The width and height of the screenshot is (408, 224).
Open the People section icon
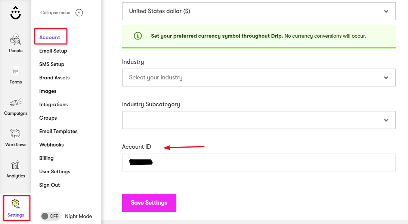click(15, 39)
